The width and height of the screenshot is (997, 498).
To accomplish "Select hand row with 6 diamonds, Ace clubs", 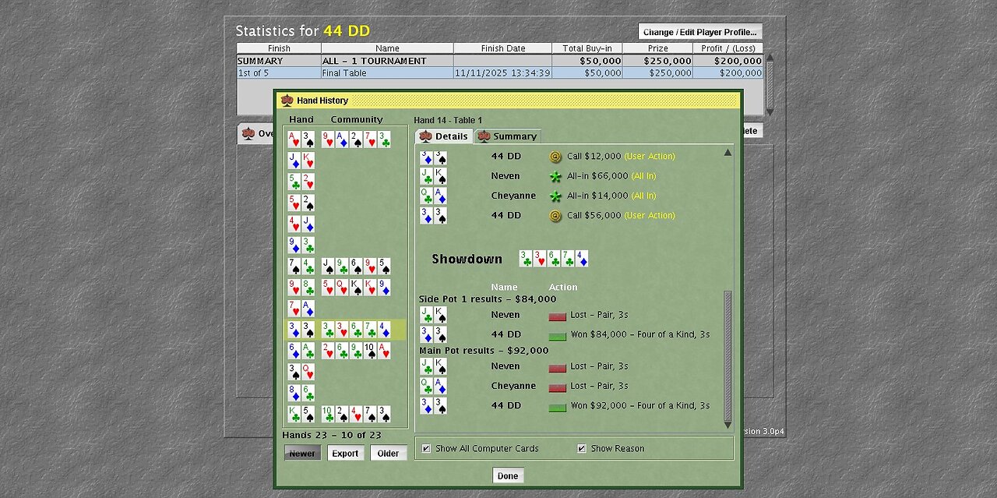I will point(345,351).
